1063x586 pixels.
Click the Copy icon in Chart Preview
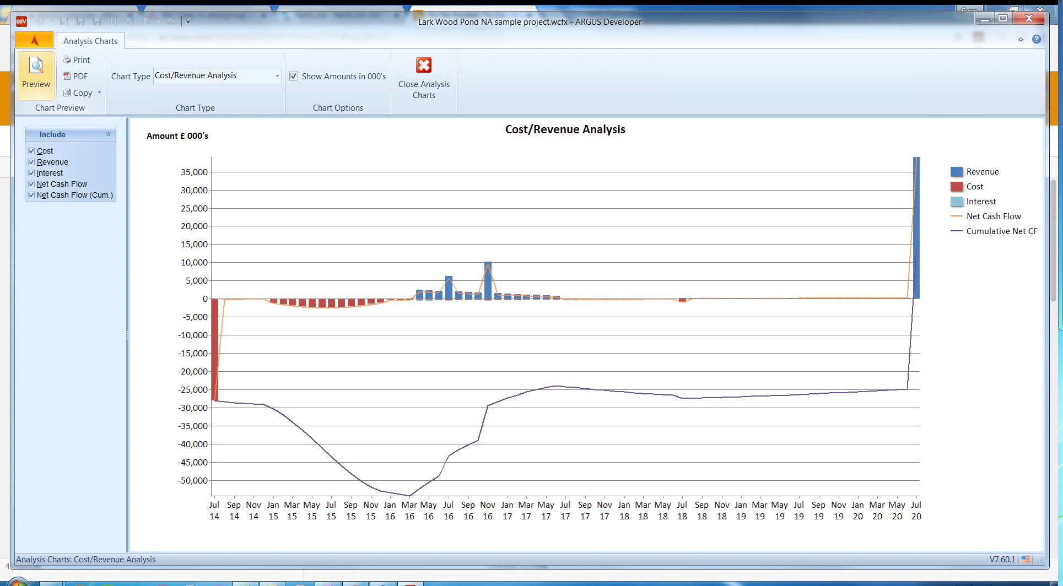coord(67,93)
